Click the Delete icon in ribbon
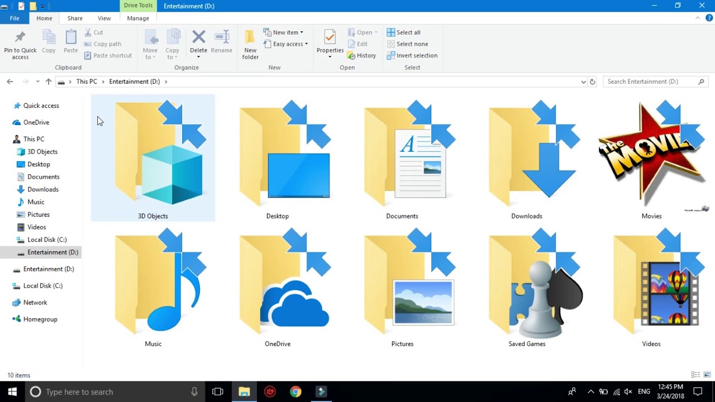The image size is (715, 402). [x=198, y=38]
